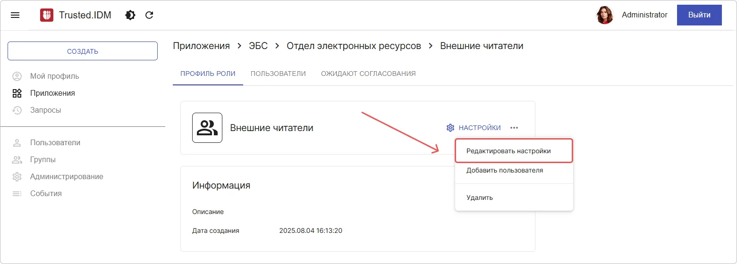The width and height of the screenshot is (737, 264).
Task: Go to Приложения in sidebar
Action: (52, 93)
